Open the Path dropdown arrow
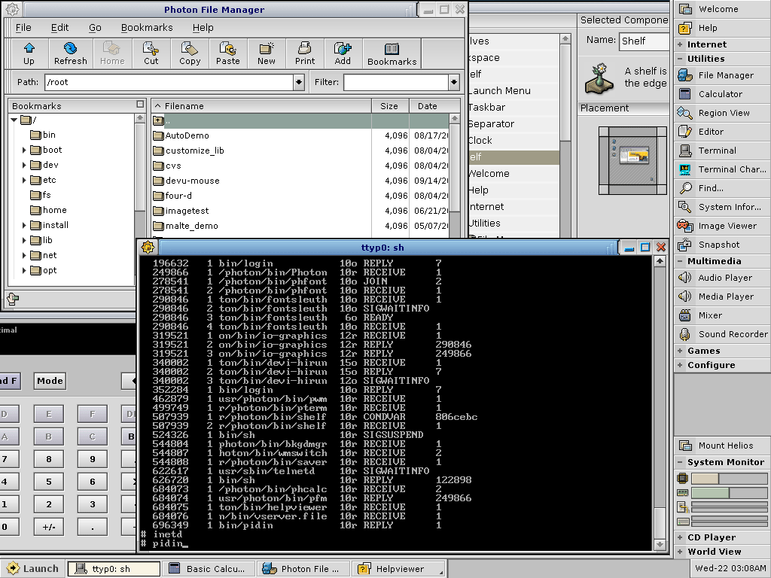The image size is (771, 578). (299, 82)
